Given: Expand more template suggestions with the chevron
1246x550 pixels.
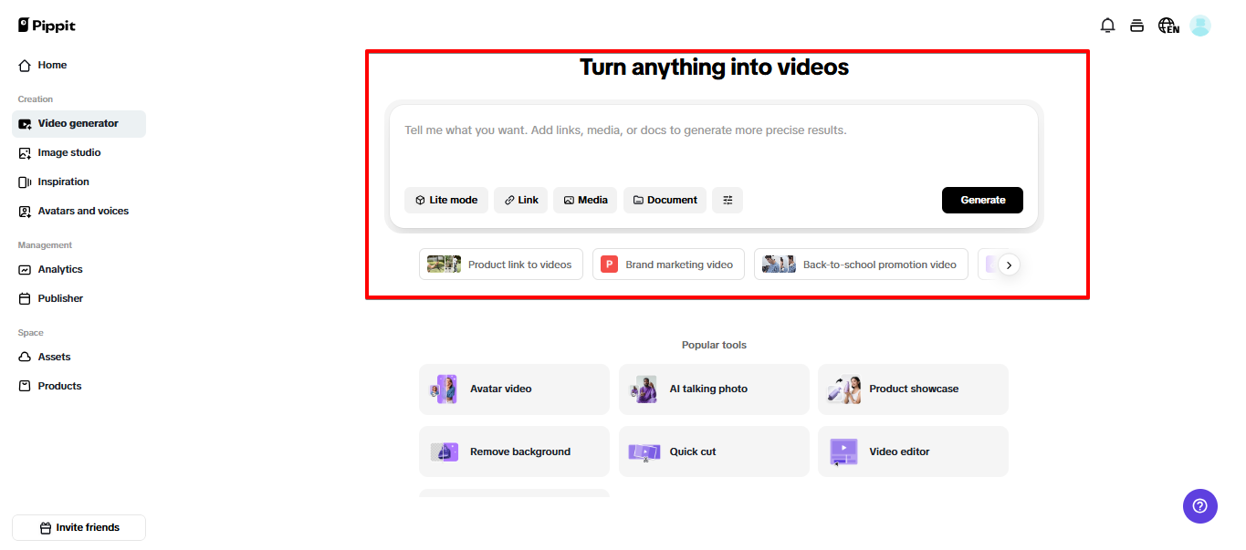Looking at the screenshot, I should (1010, 264).
